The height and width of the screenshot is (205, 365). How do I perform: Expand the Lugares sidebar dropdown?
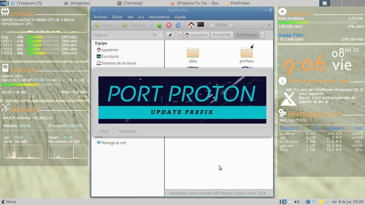coord(155,35)
